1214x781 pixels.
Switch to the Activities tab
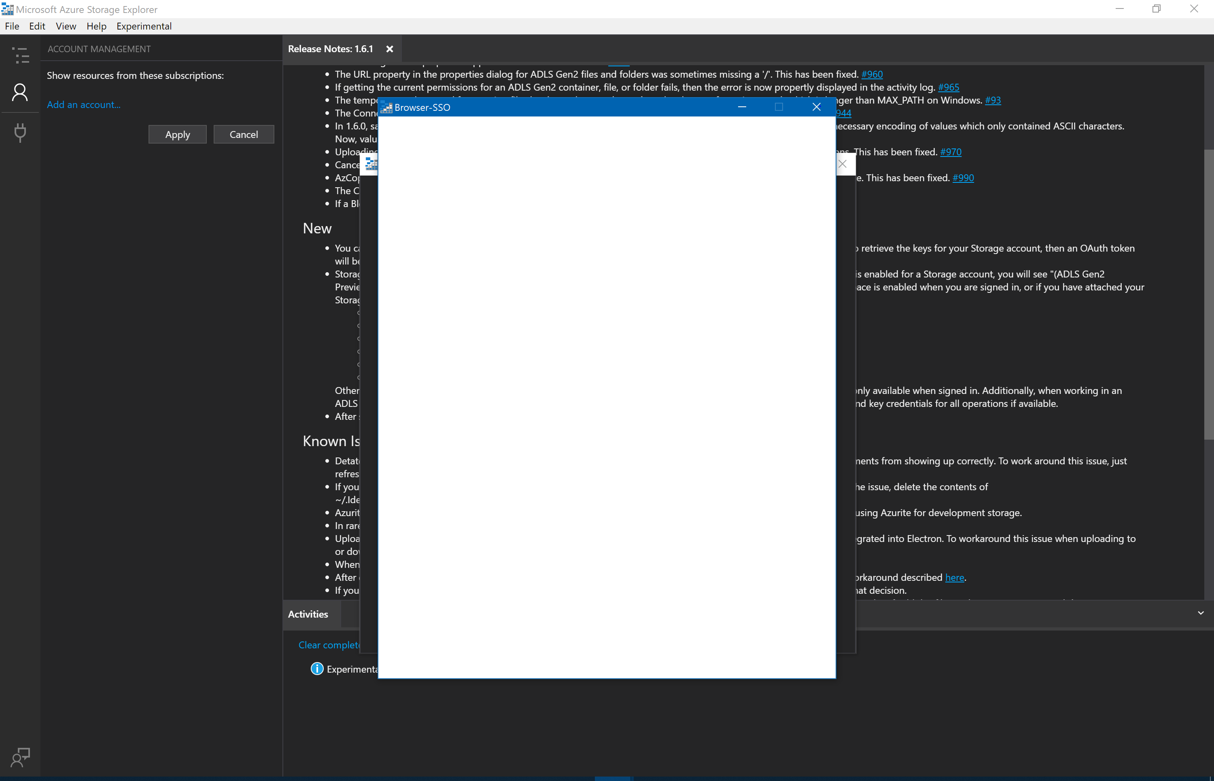point(308,614)
